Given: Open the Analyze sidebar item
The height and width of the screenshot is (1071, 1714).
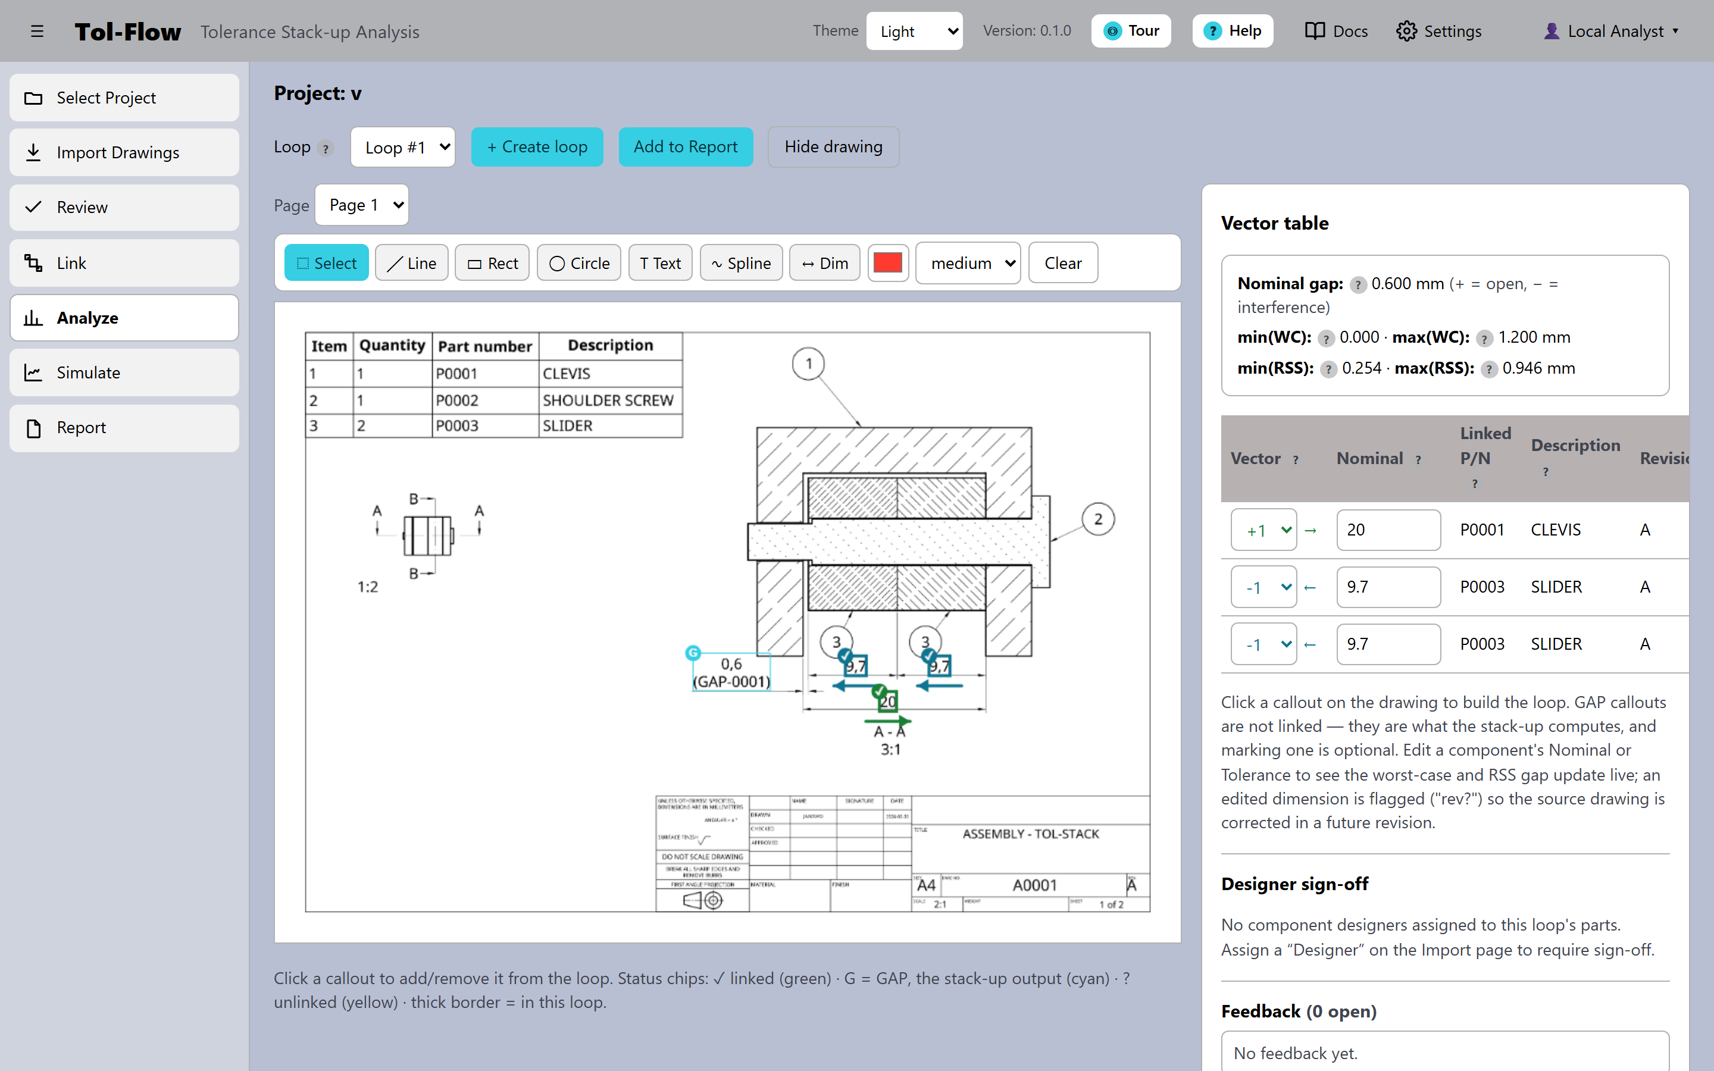Looking at the screenshot, I should [x=124, y=318].
